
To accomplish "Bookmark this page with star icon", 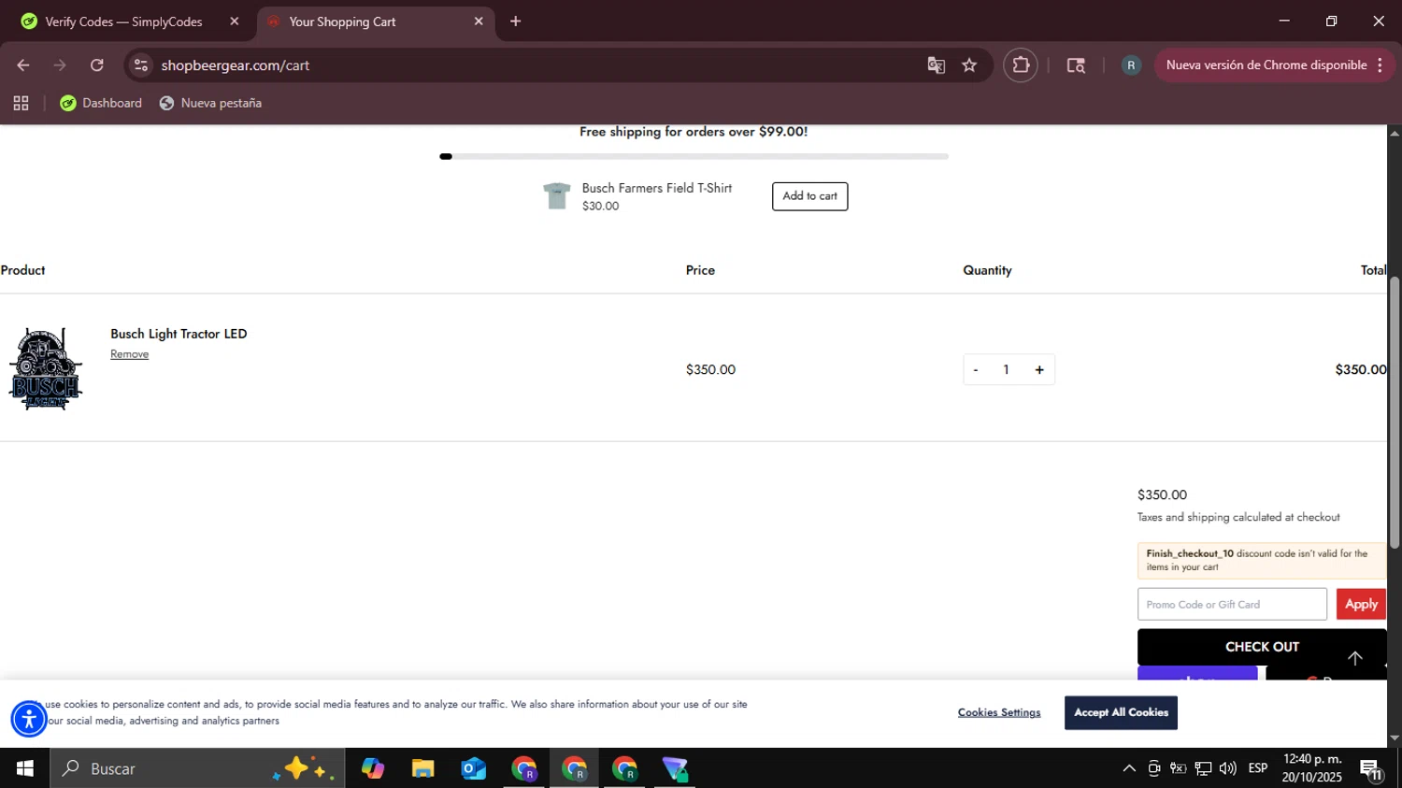I will tap(969, 65).
